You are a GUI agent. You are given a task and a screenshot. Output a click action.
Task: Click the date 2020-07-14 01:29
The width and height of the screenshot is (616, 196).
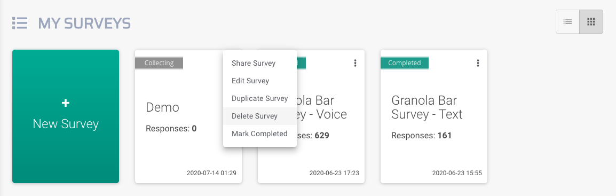[211, 173]
